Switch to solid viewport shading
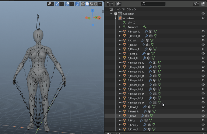The height and width of the screenshot is (134, 207). (x=87, y=4)
